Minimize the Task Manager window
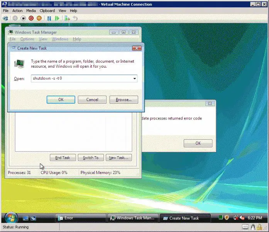Image resolution: width=269 pixels, height=232 pixels. (x=113, y=32)
